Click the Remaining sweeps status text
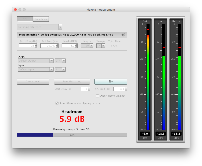 pos(72,129)
